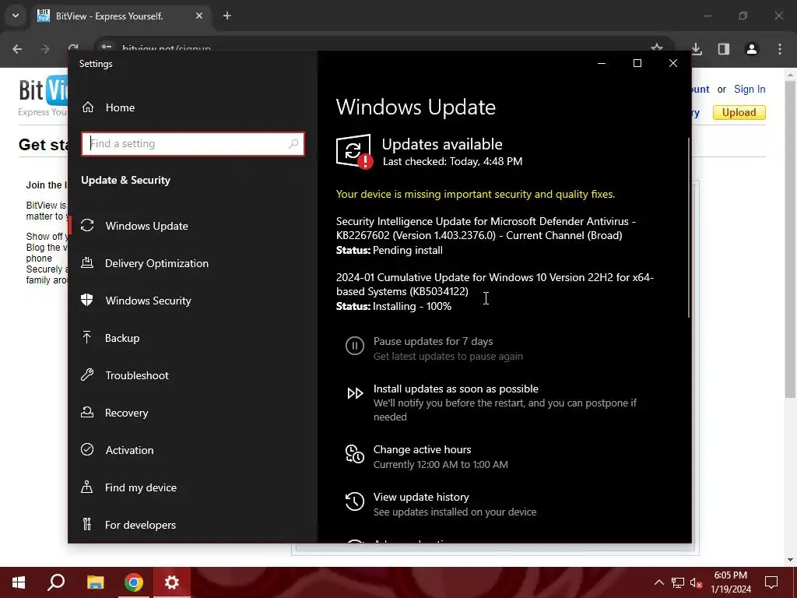
Task: Minimize the Settings window
Action: pyautogui.click(x=602, y=63)
